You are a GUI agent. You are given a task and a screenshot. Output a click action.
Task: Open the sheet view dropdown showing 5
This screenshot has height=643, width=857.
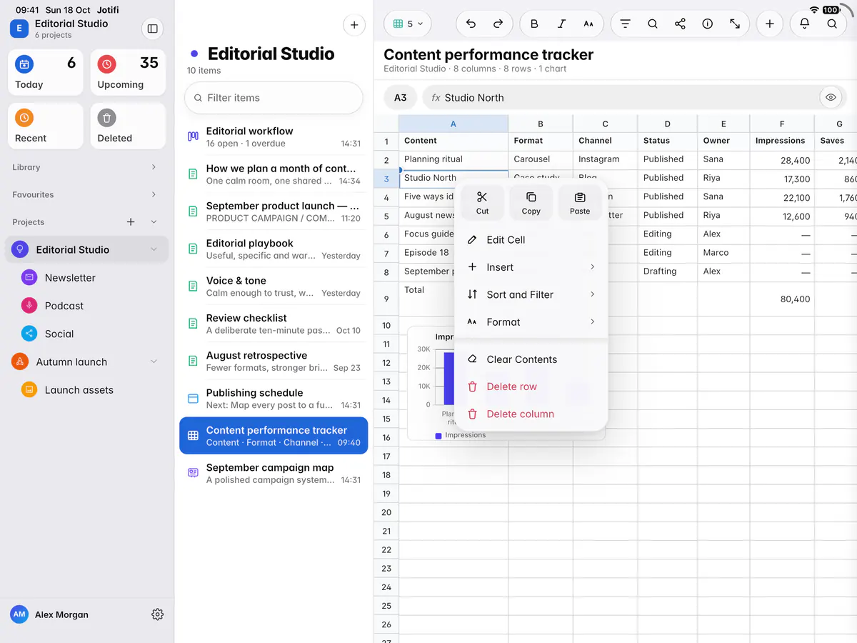coord(408,24)
